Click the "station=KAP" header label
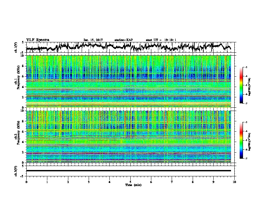 coord(123,40)
